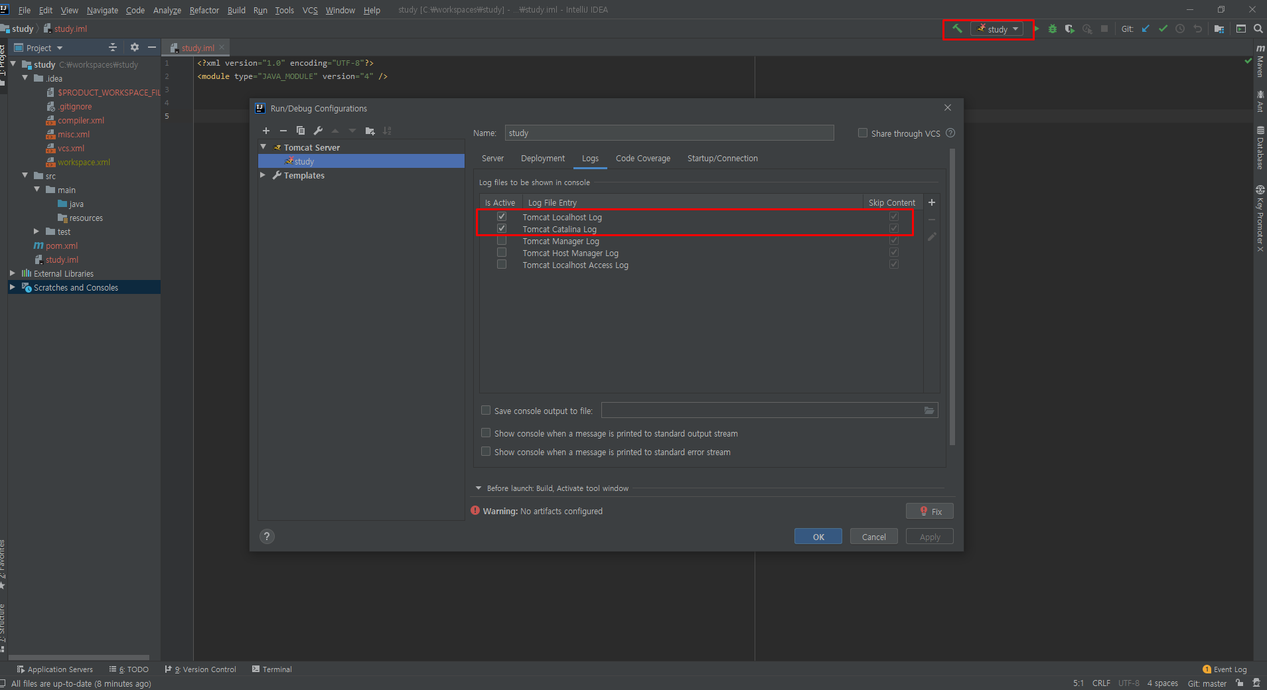1267x690 pixels.
Task: Click the Run Anything toolbar icon
Action: point(1241,29)
